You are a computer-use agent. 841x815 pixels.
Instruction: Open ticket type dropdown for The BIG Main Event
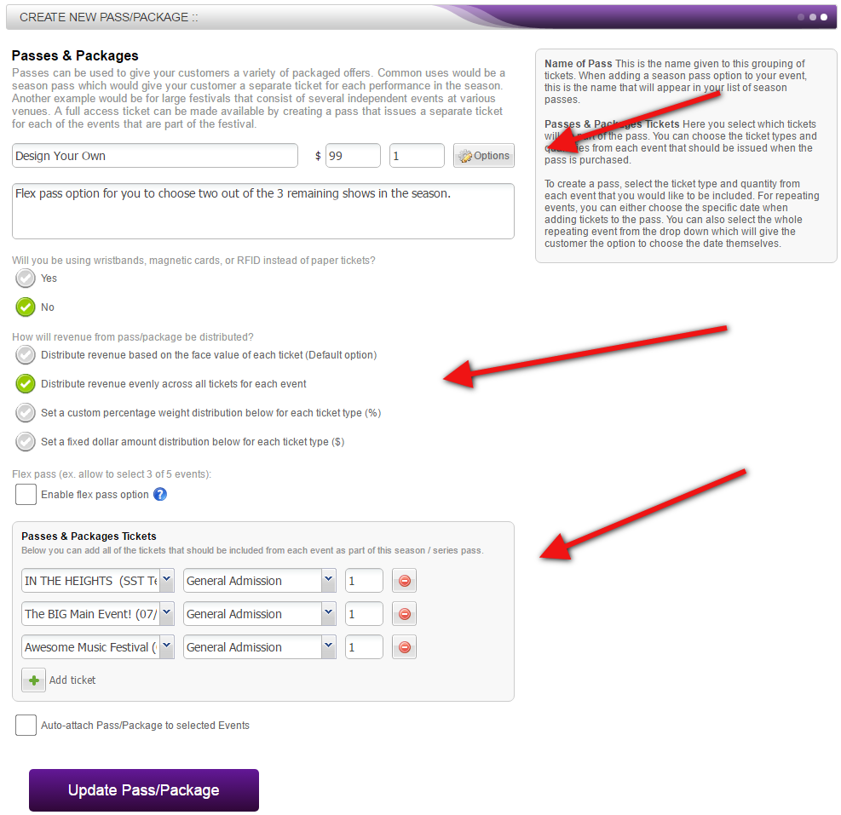coord(329,613)
